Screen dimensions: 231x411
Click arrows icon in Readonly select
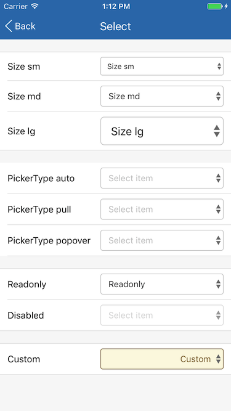coord(218,284)
